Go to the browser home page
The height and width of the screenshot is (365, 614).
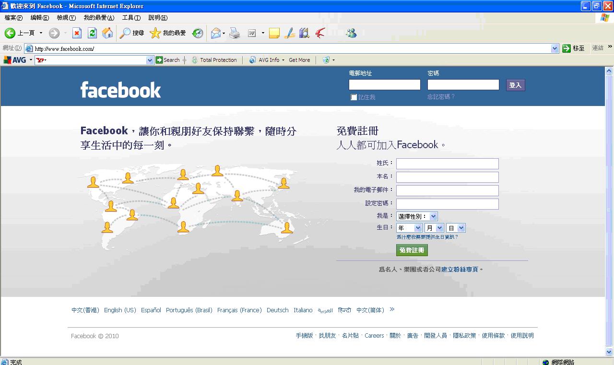tap(107, 33)
